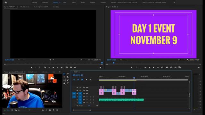The image size is (205, 115).
Task: Select the Track Select Forward tool
Action: tap(68, 74)
